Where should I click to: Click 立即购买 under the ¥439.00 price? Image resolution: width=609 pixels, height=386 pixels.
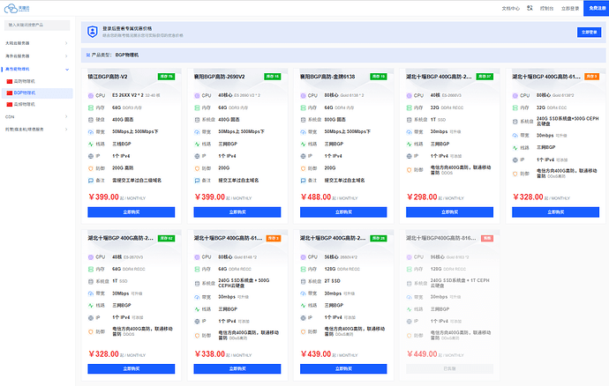pyautogui.click(x=343, y=369)
